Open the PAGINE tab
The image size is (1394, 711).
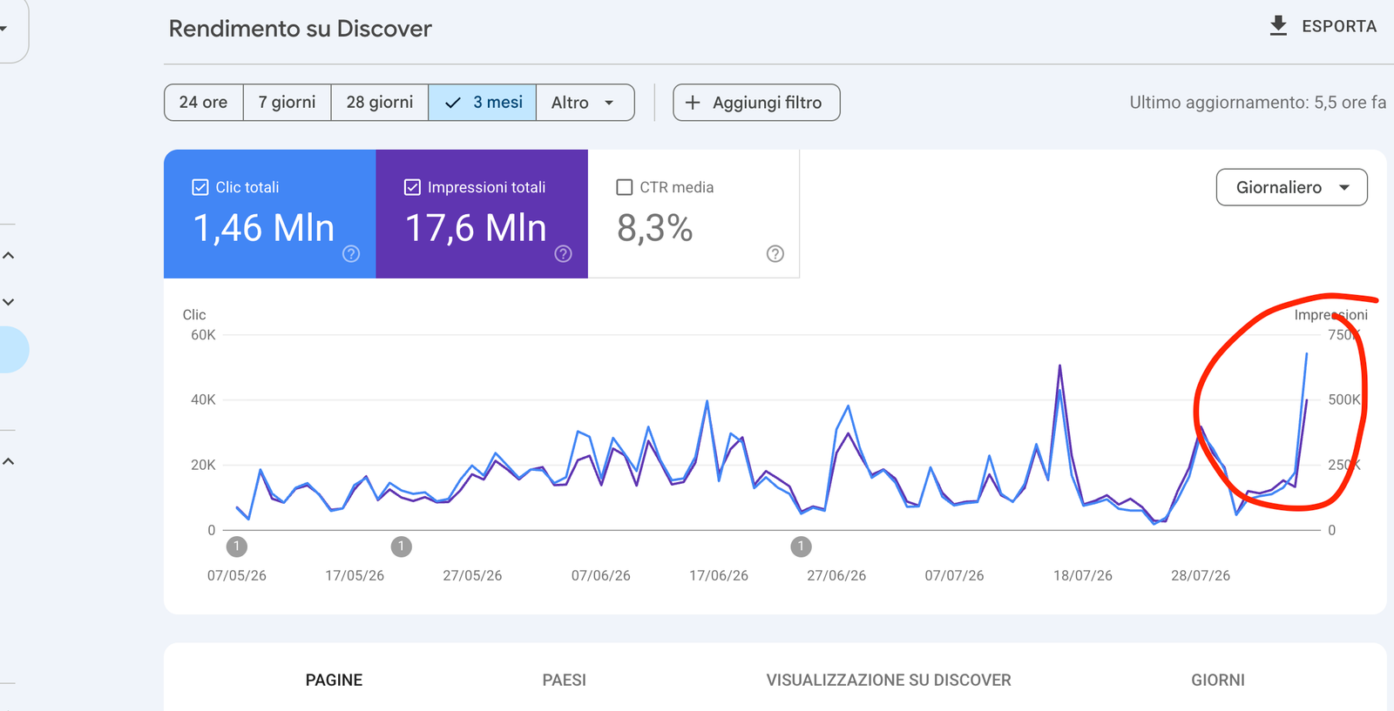point(334,680)
